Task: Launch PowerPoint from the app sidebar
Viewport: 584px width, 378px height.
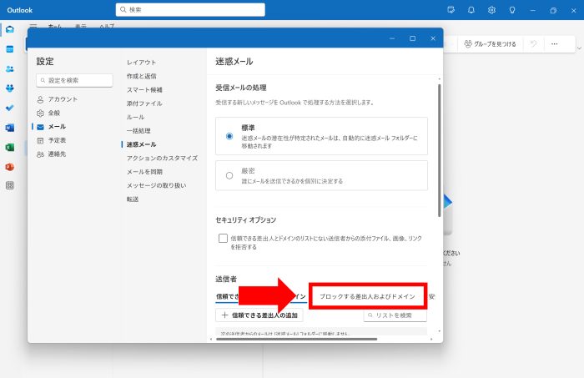Action: [10, 167]
